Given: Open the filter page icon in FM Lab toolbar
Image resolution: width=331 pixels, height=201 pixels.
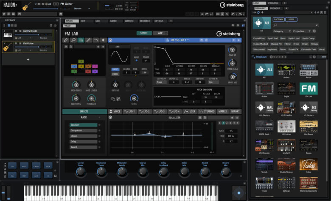Looking at the screenshot, I should (88, 40).
